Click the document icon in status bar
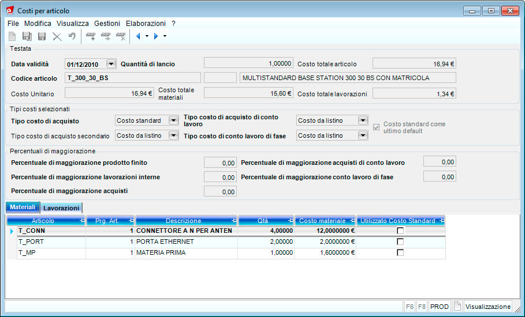 coord(457,306)
